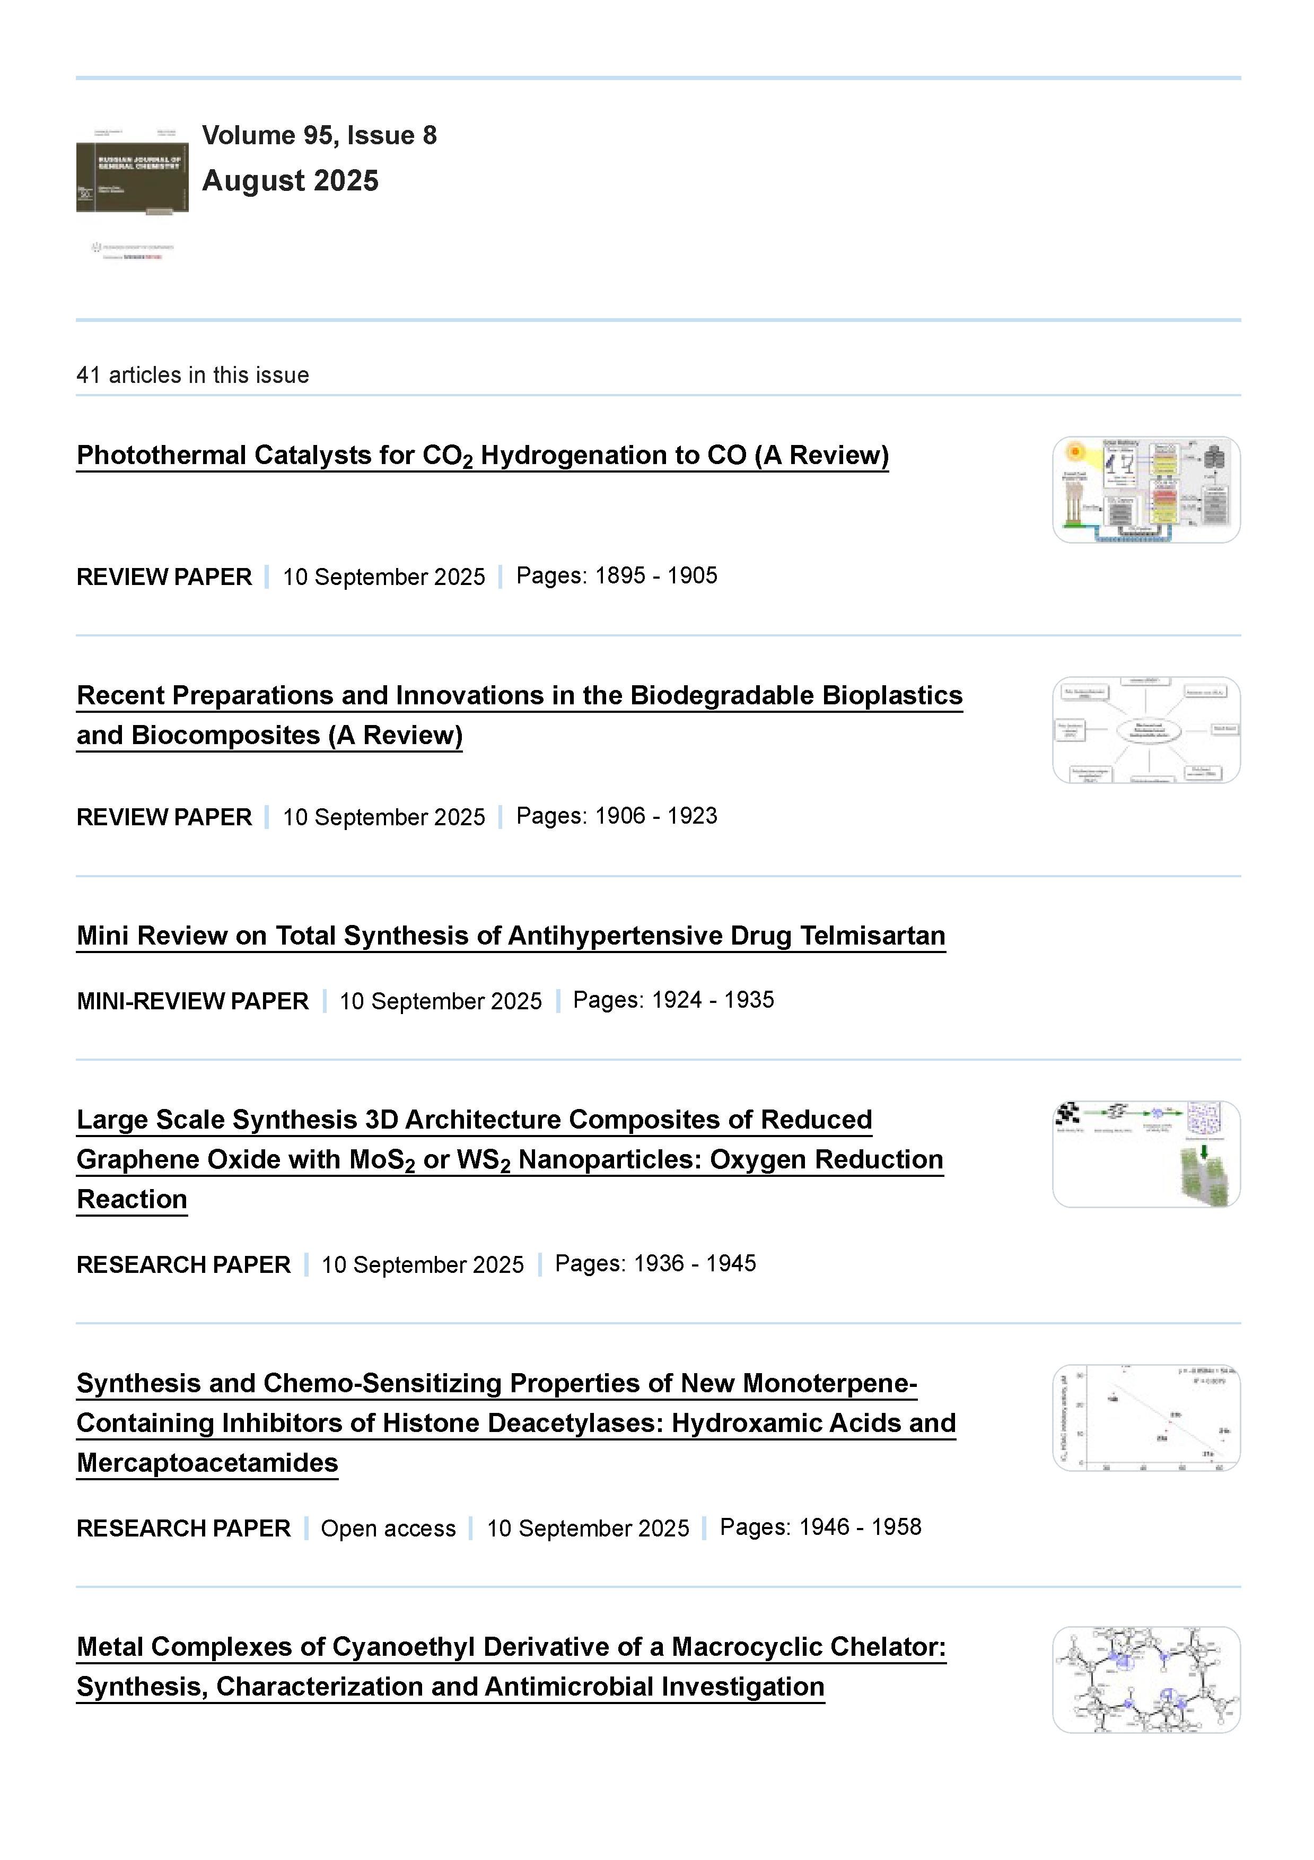The image size is (1314, 1860).
Task: Click the August 2025 issue date
Action: click(290, 181)
